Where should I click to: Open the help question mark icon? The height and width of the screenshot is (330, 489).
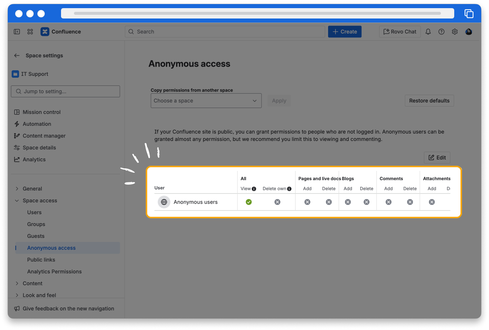click(441, 32)
